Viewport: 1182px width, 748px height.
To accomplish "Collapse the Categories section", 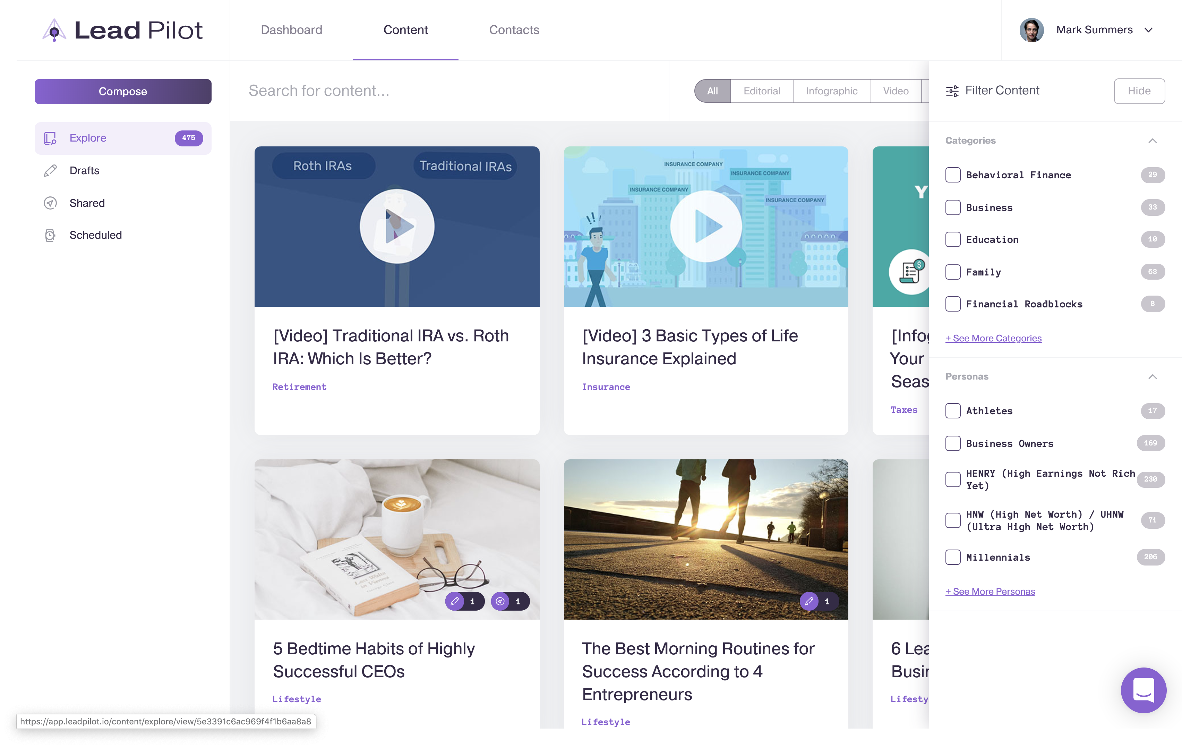I will pos(1153,141).
